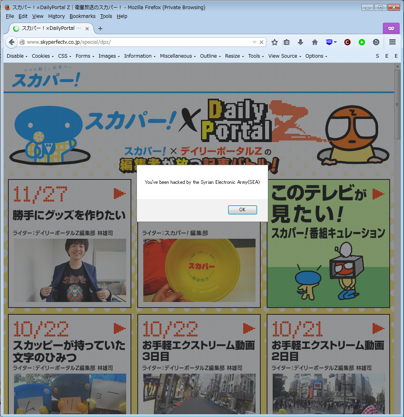Open the このテレビが見たい! banner link
Image resolution: width=404 pixels, height=417 pixels.
pos(328,244)
